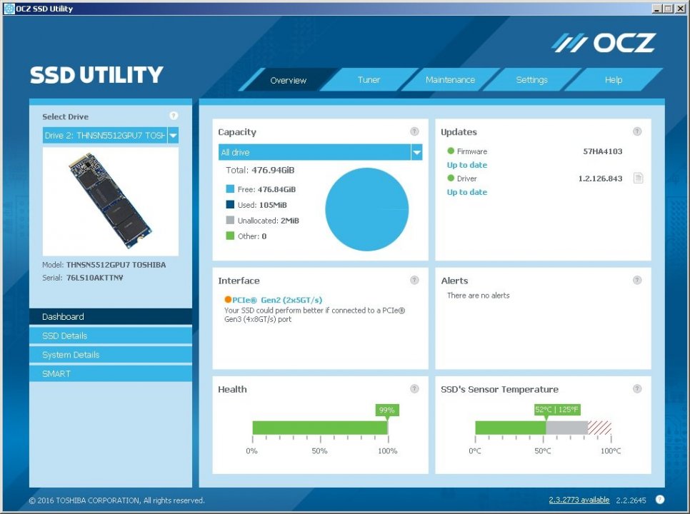Click the 2.3.2773 available update link

[579, 500]
